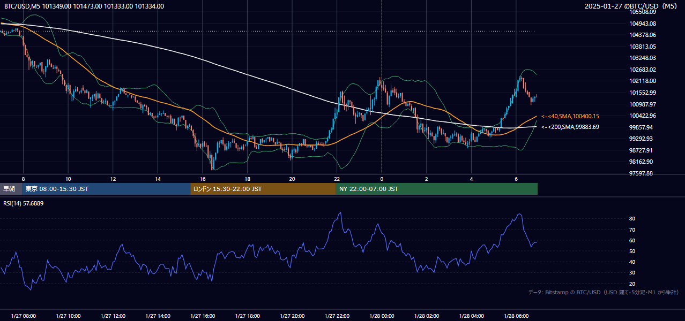
Task: Click the RSI(14) 57.6889 indicator label
Action: pos(24,203)
